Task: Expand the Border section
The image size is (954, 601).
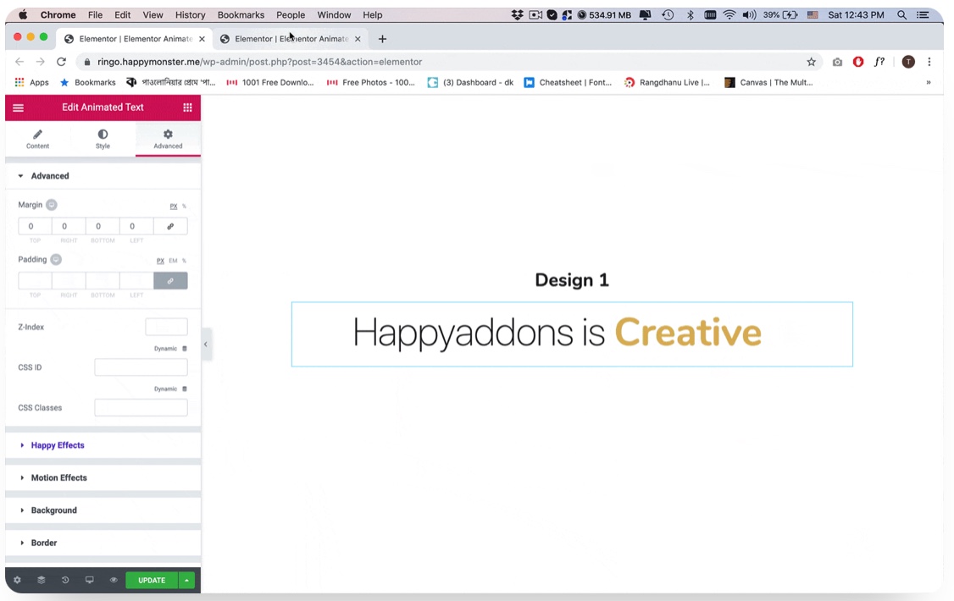Action: point(103,543)
